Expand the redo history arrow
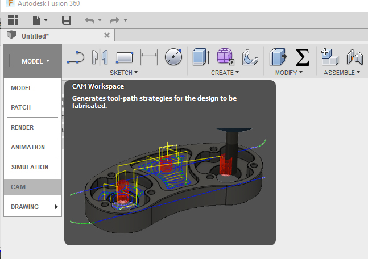Screen dimensions: 368x259 pyautogui.click(x=125, y=20)
